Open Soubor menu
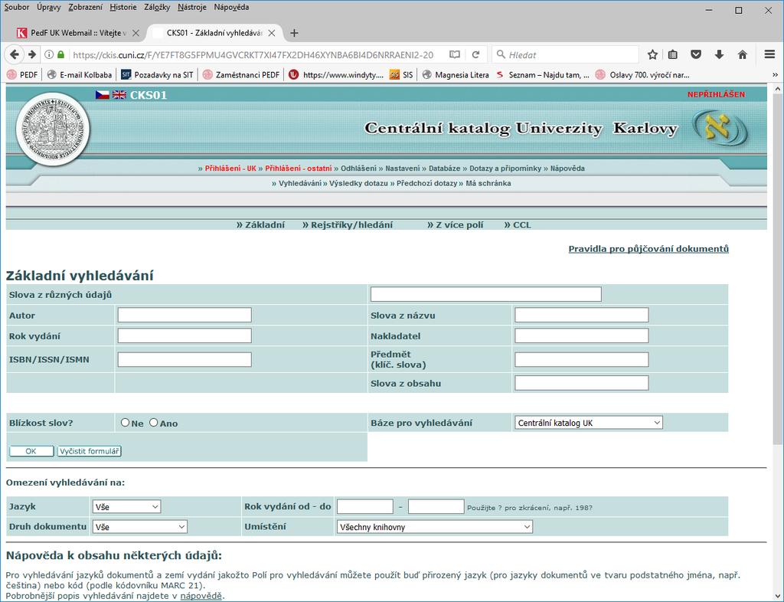This screenshot has width=784, height=602. pos(17,7)
